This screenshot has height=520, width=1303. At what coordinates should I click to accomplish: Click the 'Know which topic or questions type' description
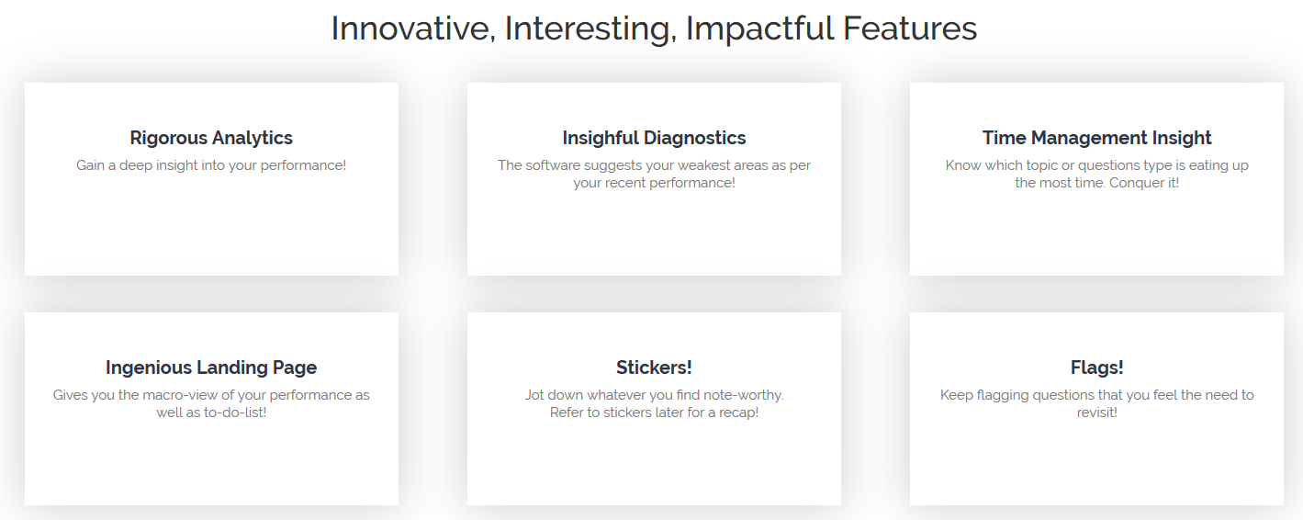pyautogui.click(x=1096, y=174)
